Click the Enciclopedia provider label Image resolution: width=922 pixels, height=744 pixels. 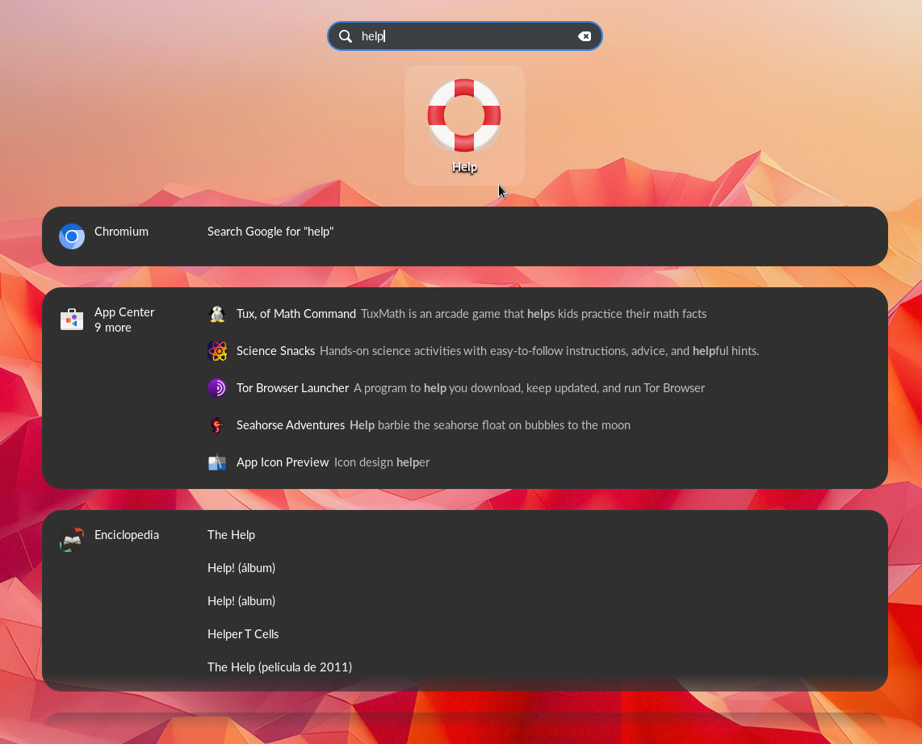tap(127, 535)
